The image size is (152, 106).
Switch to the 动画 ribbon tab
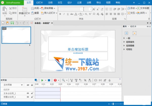(x=89, y=3)
